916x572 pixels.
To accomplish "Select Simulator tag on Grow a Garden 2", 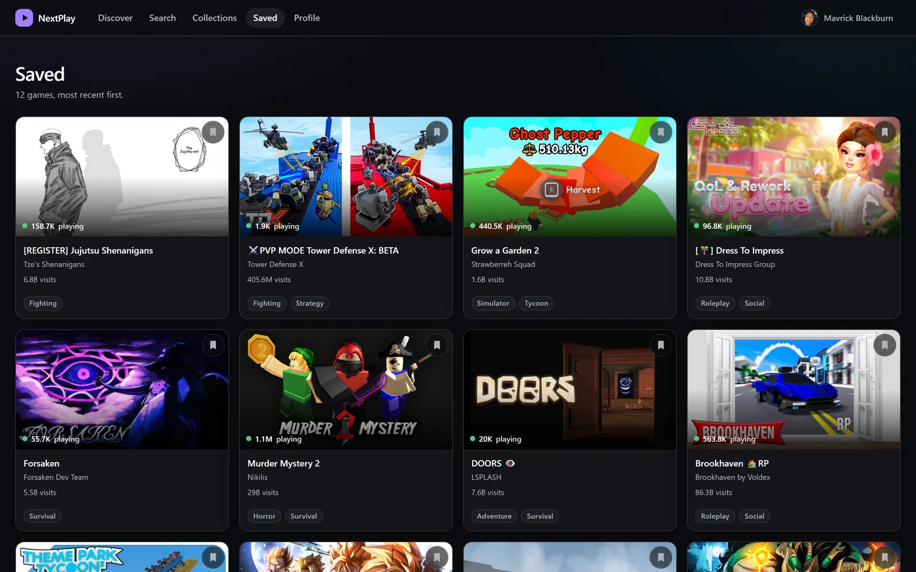I will [493, 303].
